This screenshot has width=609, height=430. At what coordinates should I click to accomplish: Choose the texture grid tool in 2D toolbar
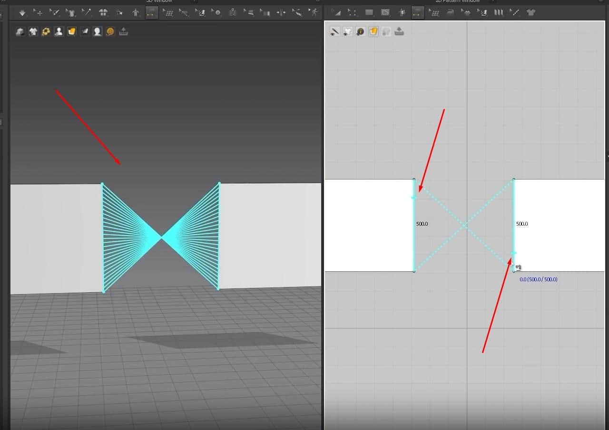434,13
